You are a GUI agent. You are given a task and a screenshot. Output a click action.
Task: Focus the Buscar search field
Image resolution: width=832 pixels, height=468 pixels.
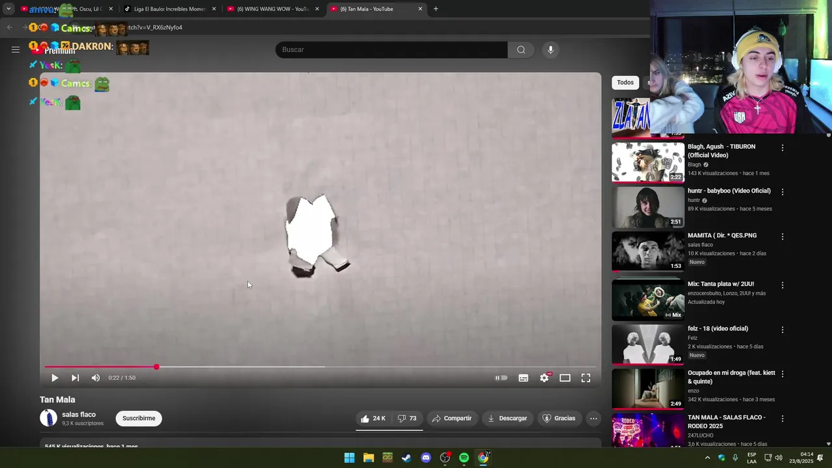click(392, 50)
